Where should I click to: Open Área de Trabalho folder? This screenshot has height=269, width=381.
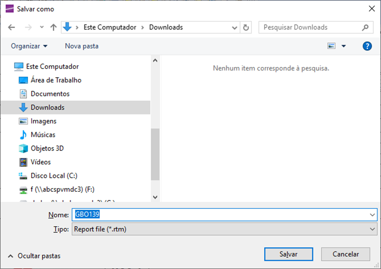click(x=56, y=80)
